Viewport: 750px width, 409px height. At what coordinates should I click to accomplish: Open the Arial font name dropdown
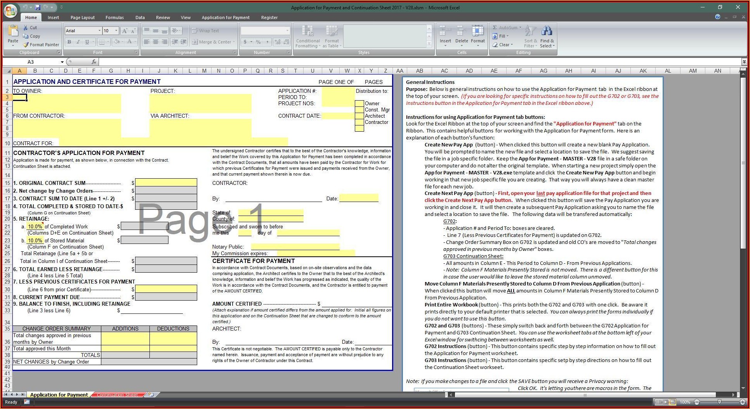[x=99, y=31]
